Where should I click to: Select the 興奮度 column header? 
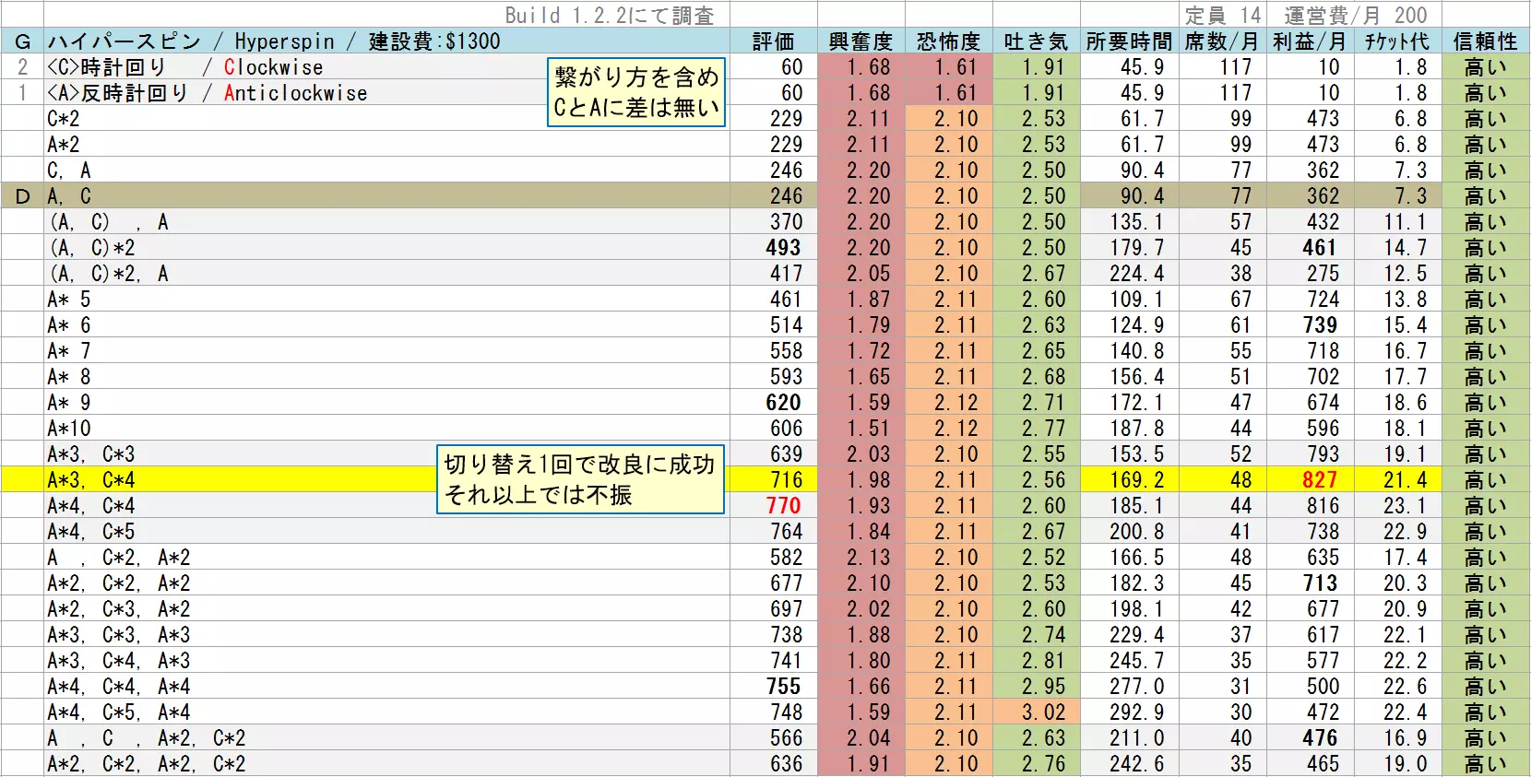point(860,41)
